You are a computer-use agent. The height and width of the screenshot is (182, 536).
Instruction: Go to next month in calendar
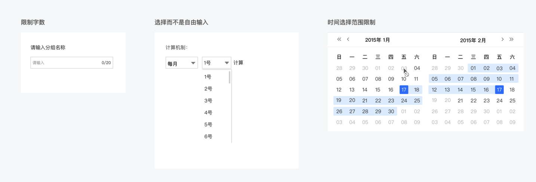(502, 40)
